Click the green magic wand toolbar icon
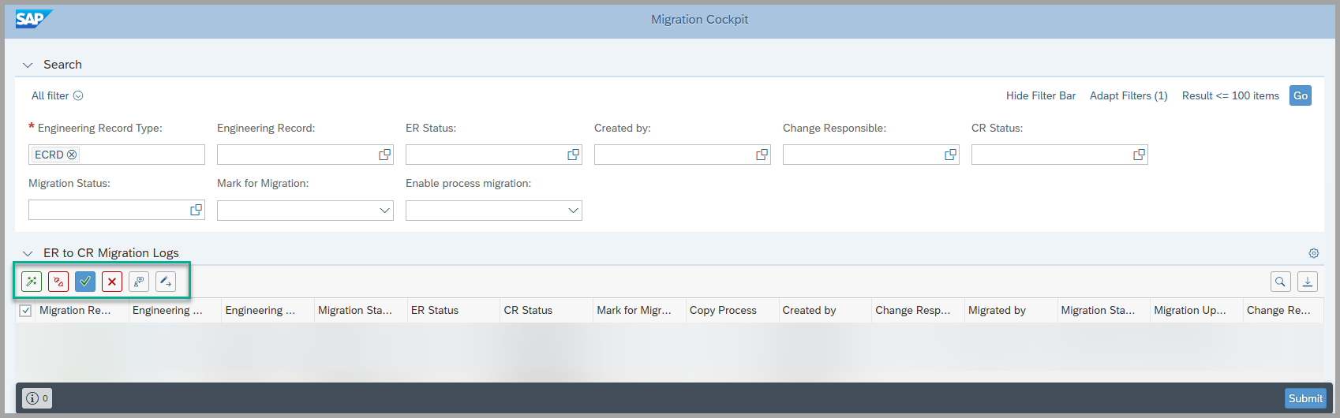The width and height of the screenshot is (1340, 418). (32, 282)
